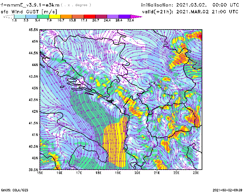Screen dimensions: 249x192
Task: Click the 'sfc Wind GUST [m/s]' title
Action: 29,12
